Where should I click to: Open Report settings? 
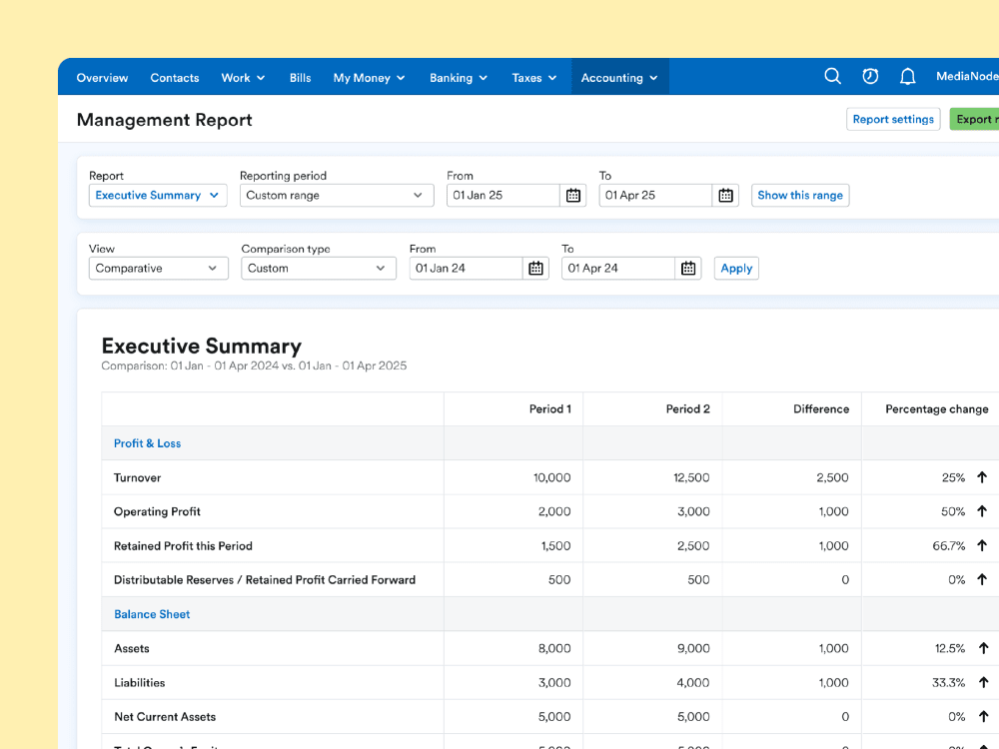click(x=893, y=120)
